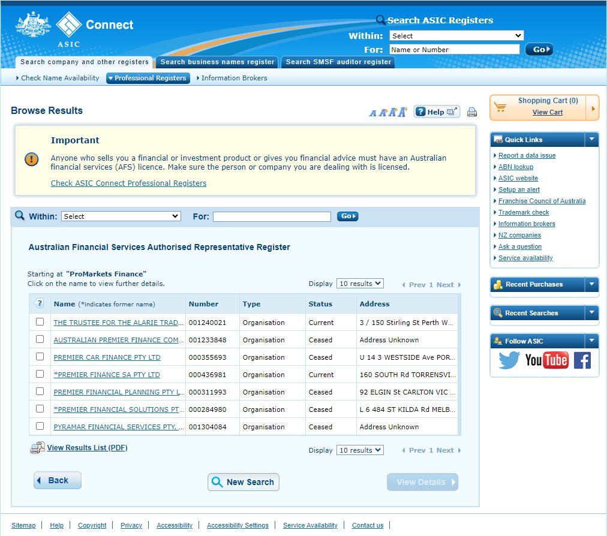Open Trademark check quick link

click(524, 212)
